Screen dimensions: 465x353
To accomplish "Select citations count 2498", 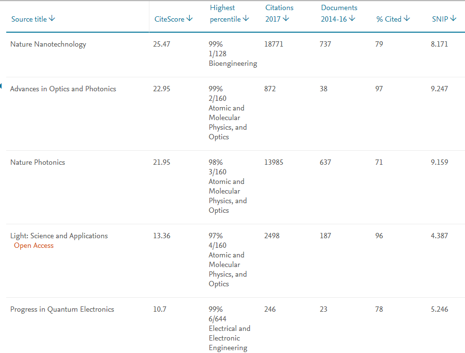I will [x=272, y=236].
